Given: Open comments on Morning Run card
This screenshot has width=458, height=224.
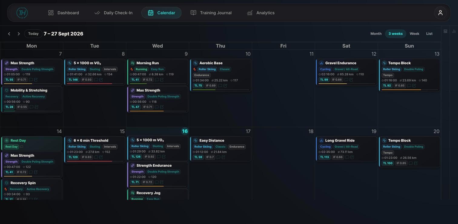Looking at the screenshot, I should tap(157, 80).
